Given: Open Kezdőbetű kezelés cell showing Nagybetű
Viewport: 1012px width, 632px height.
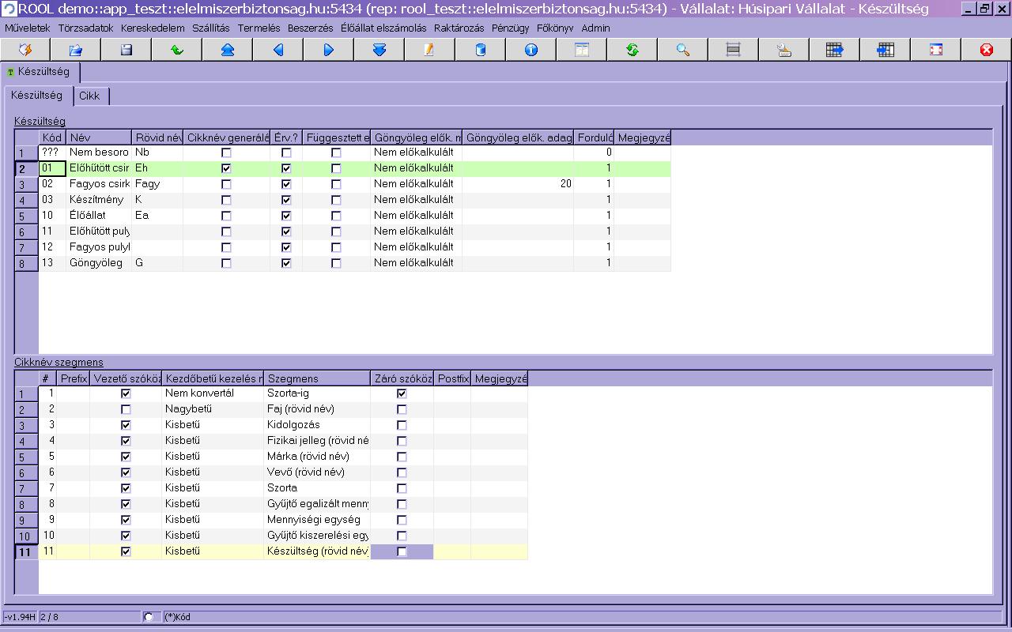Looking at the screenshot, I should click(x=212, y=409).
